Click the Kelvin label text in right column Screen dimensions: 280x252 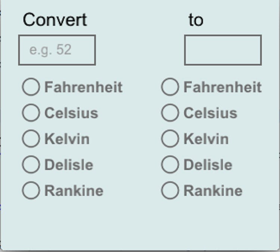206,139
